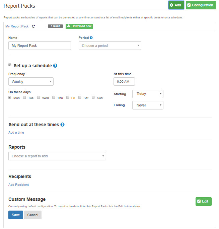Open the Choose a period dropdown
This screenshot has height=229, width=219.
coord(110,46)
